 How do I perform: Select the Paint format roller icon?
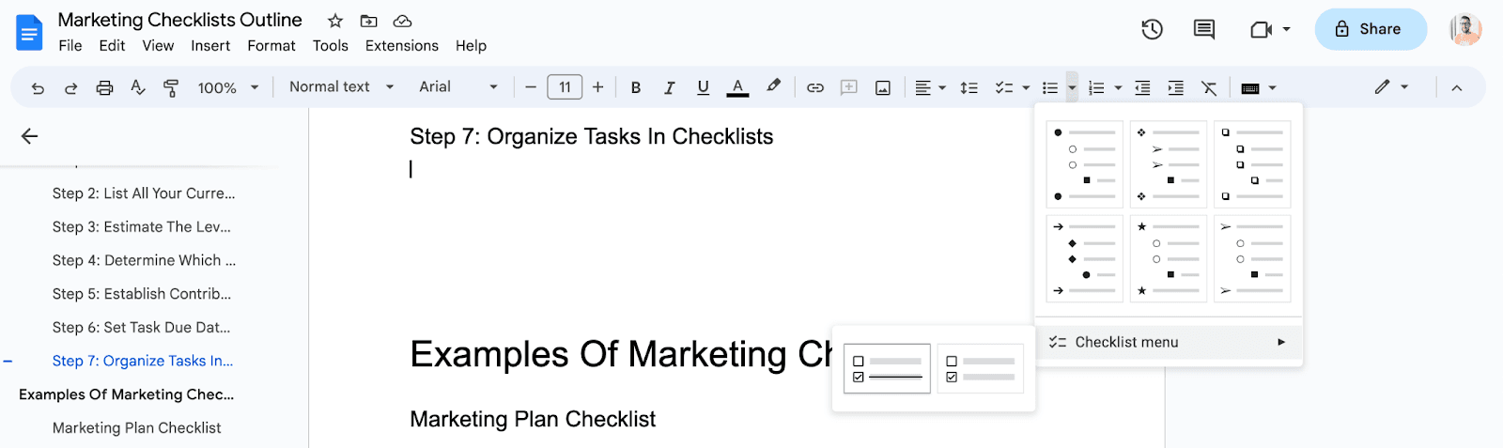tap(171, 87)
